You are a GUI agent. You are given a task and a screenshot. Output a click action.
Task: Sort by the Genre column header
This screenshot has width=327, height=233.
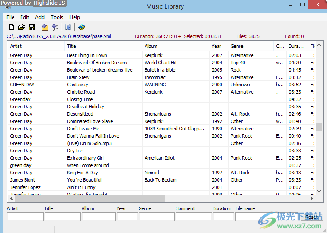(251, 46)
